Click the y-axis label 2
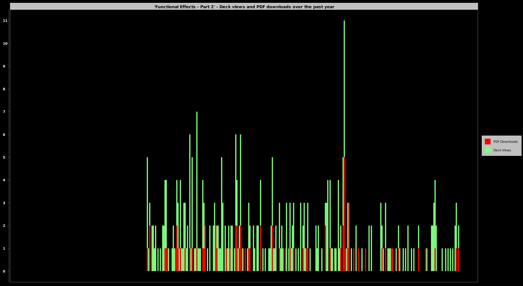This screenshot has width=523, height=286. tap(4, 226)
